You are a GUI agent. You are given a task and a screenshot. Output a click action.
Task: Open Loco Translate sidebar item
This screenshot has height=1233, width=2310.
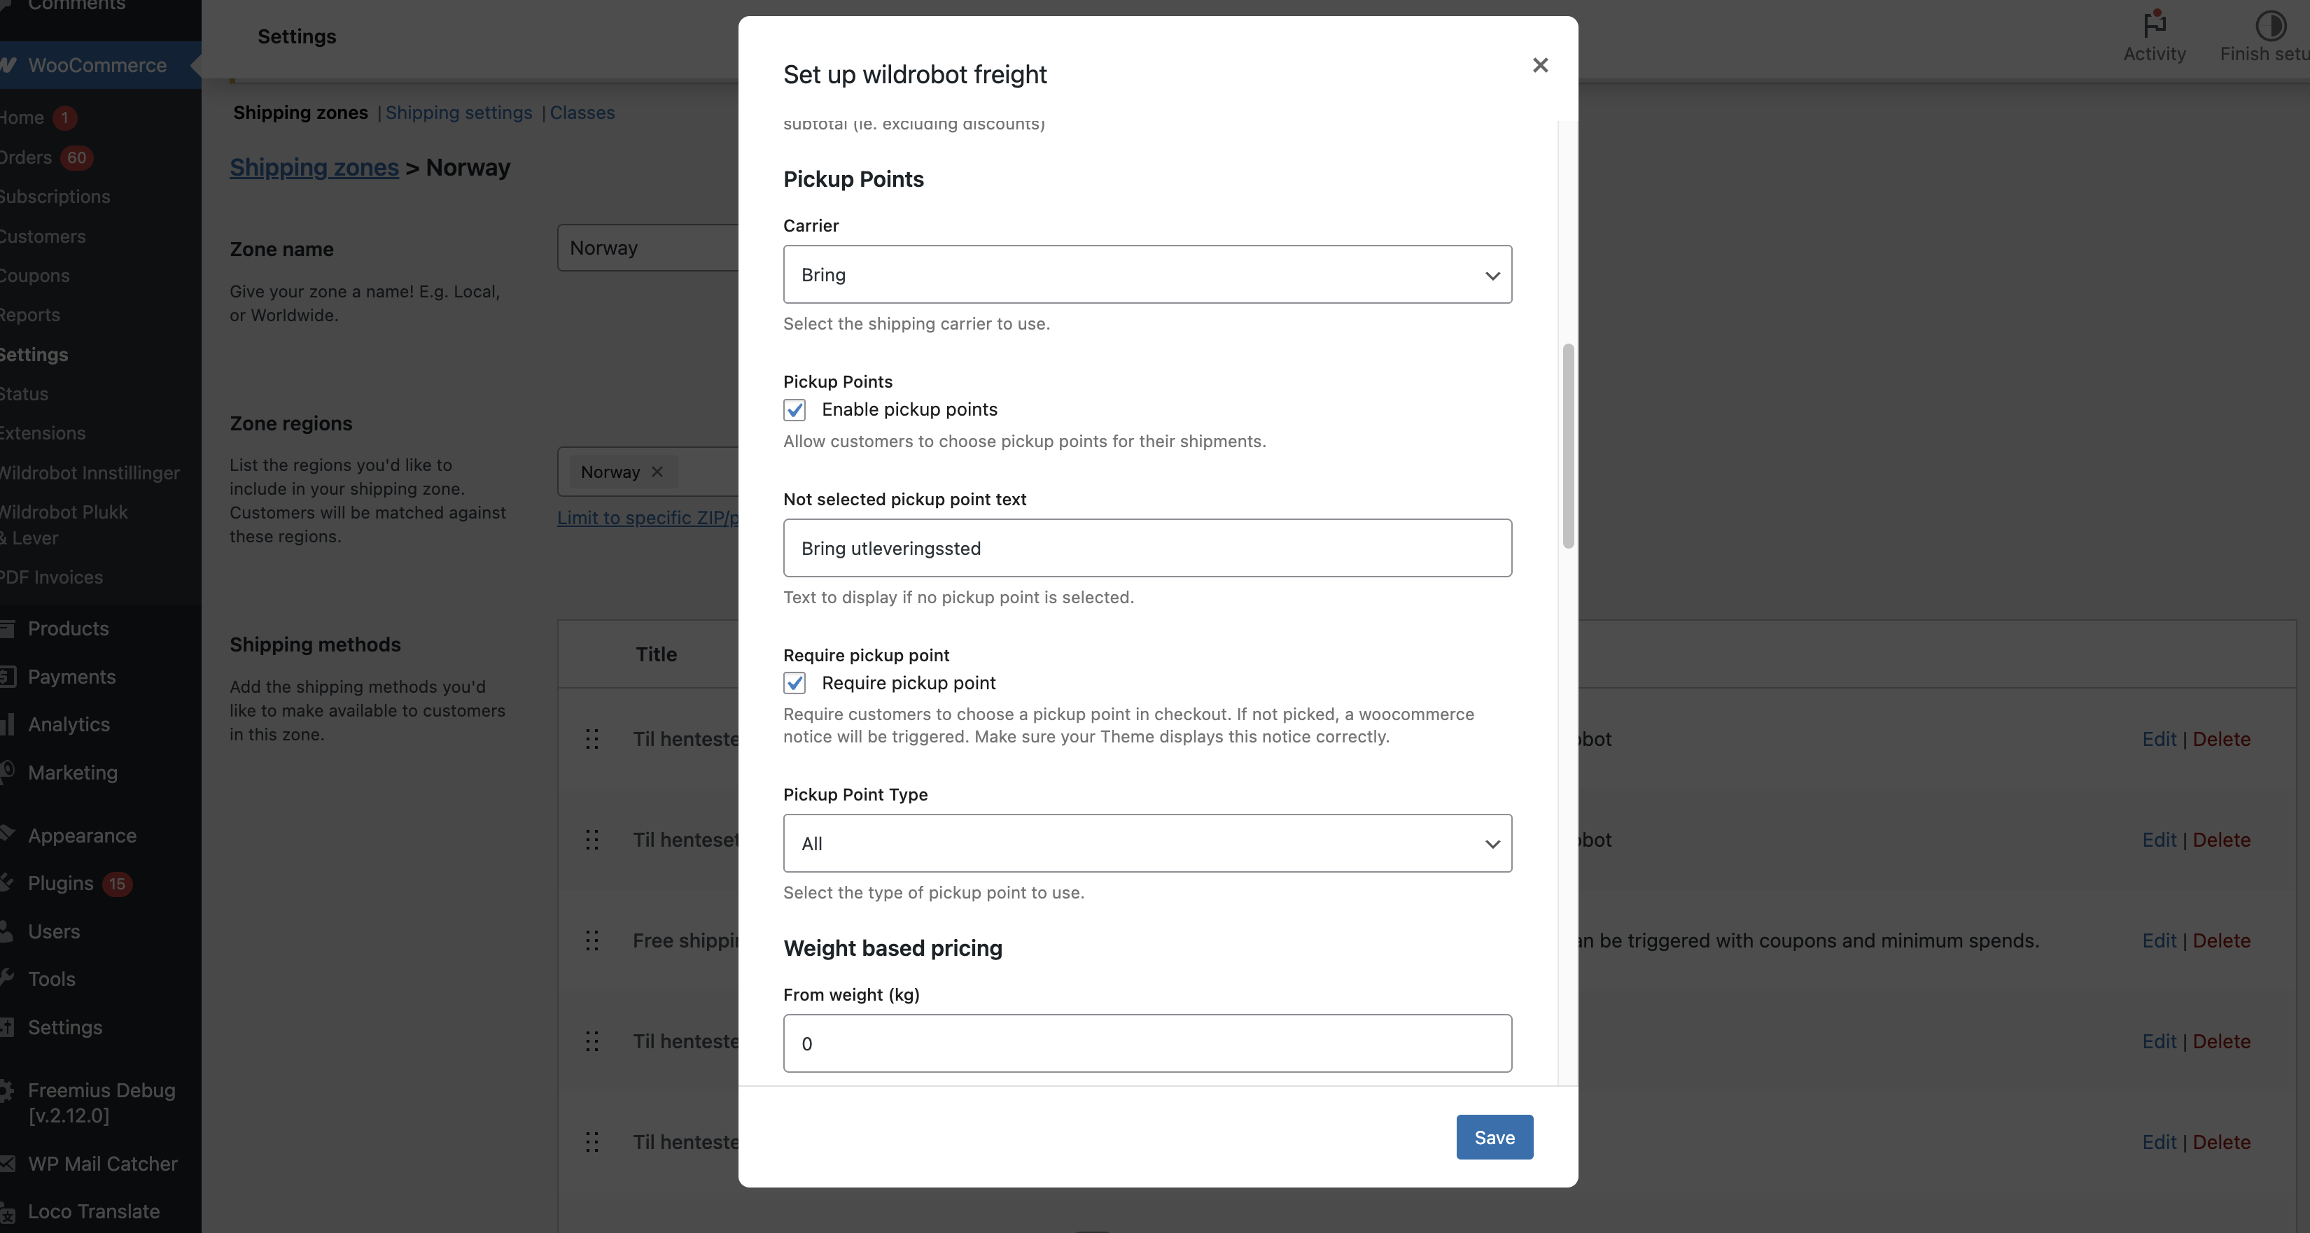click(93, 1211)
